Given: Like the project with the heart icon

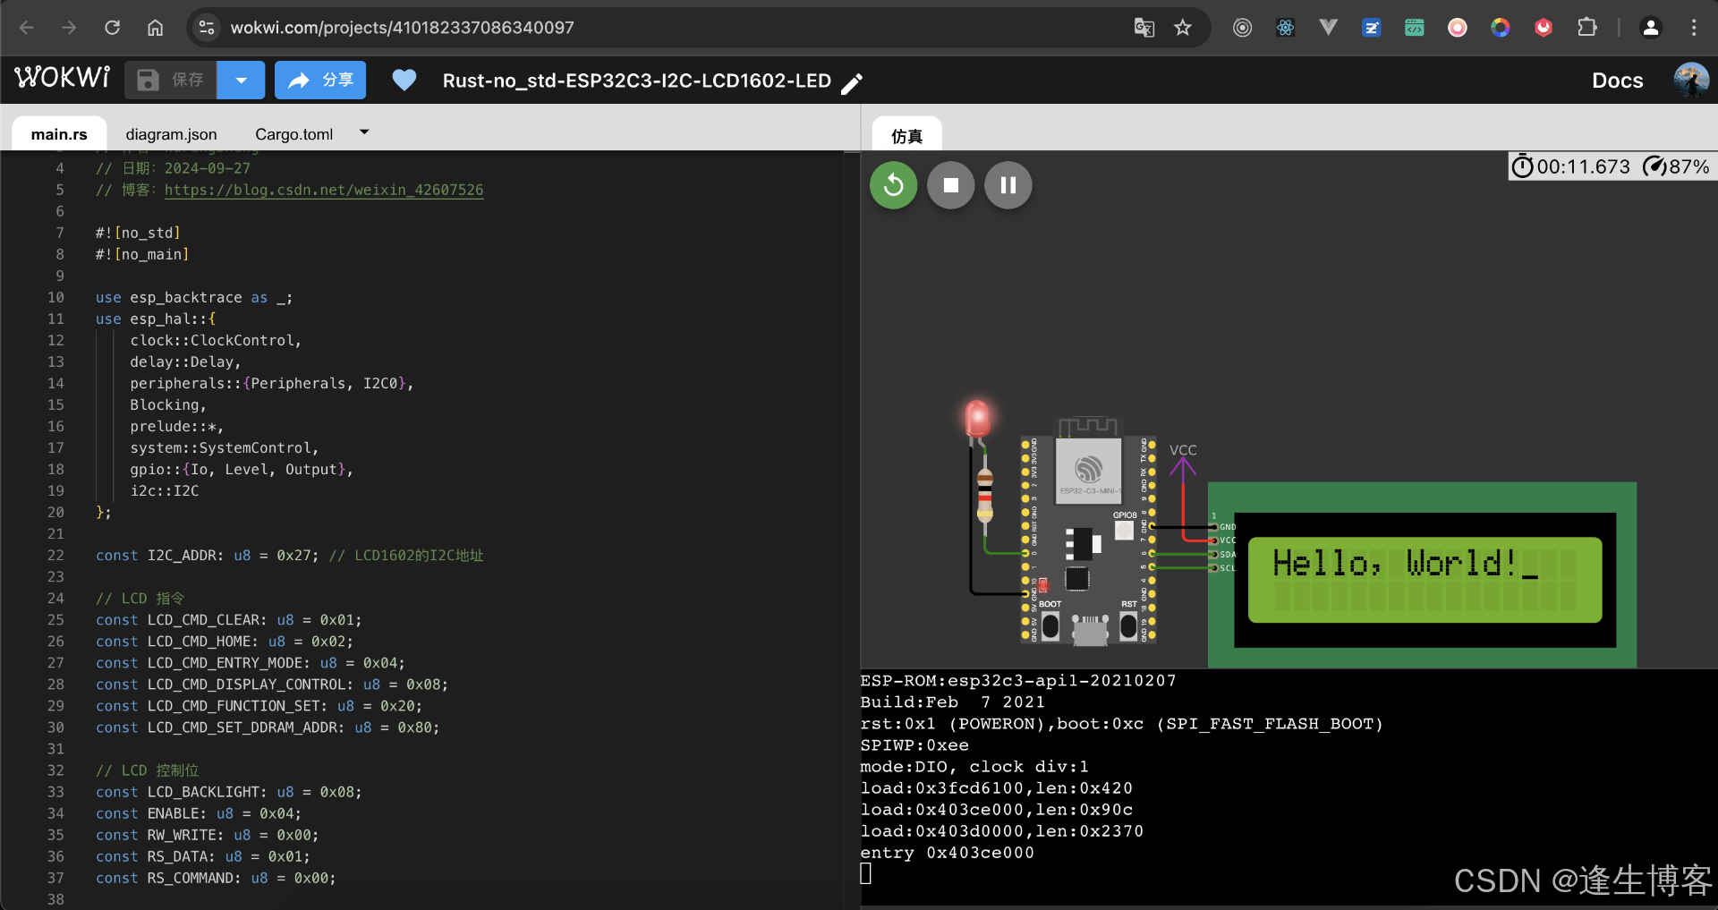Looking at the screenshot, I should click(x=404, y=81).
